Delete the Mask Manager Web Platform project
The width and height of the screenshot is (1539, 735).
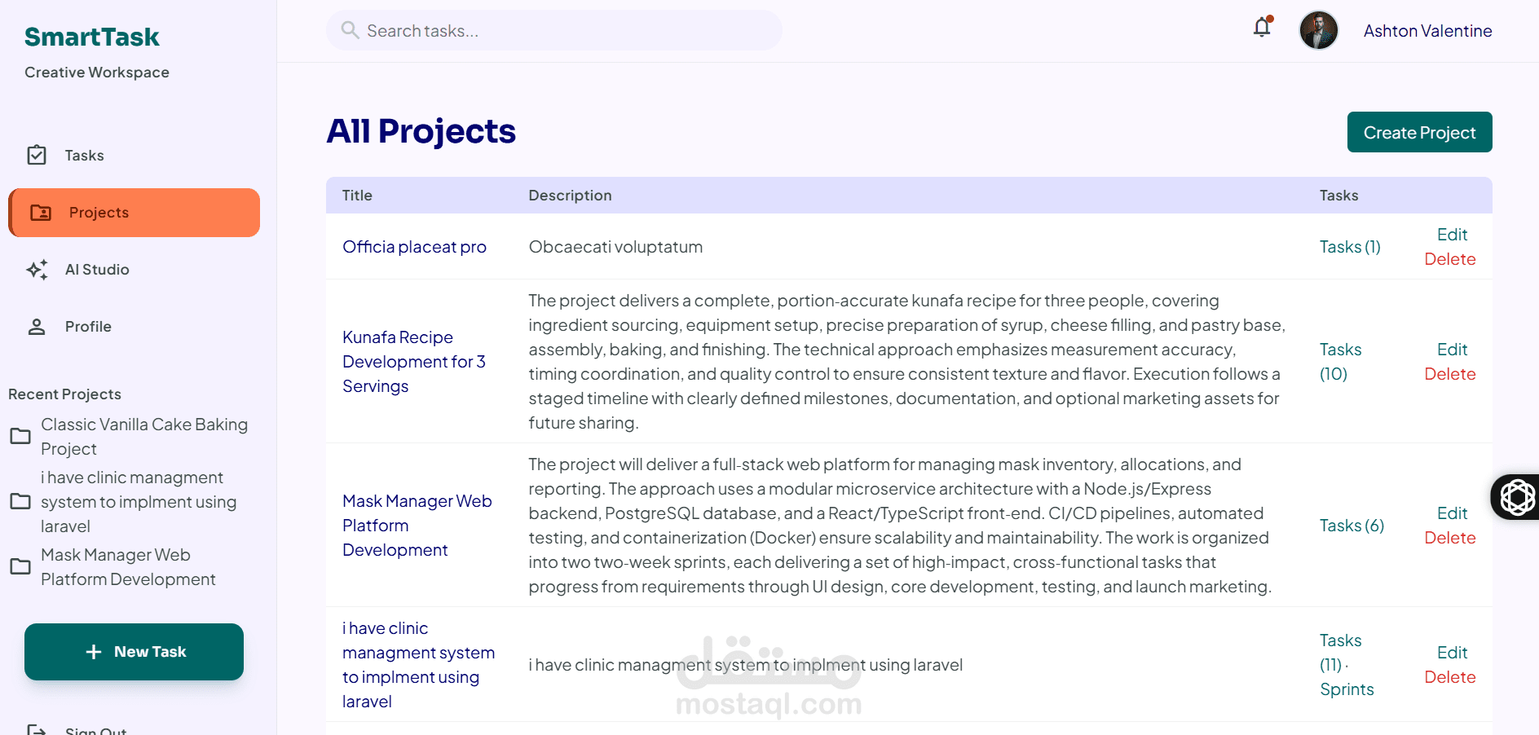[x=1450, y=538]
